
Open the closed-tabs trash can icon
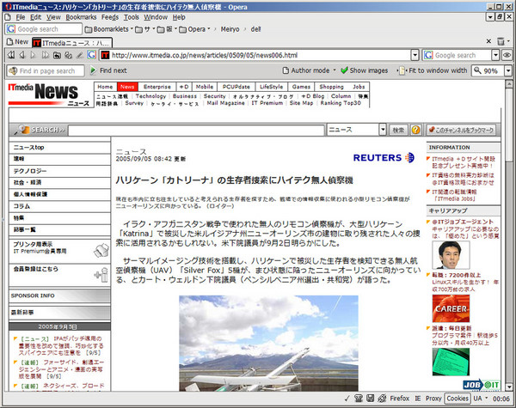coord(501,41)
